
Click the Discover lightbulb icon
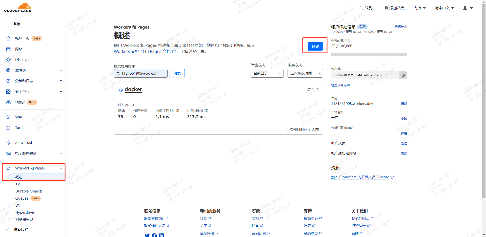[8, 60]
